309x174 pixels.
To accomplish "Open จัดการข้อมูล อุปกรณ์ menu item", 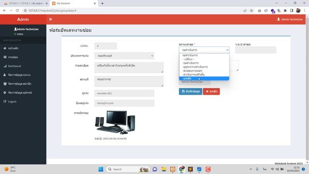I will click(23, 92).
